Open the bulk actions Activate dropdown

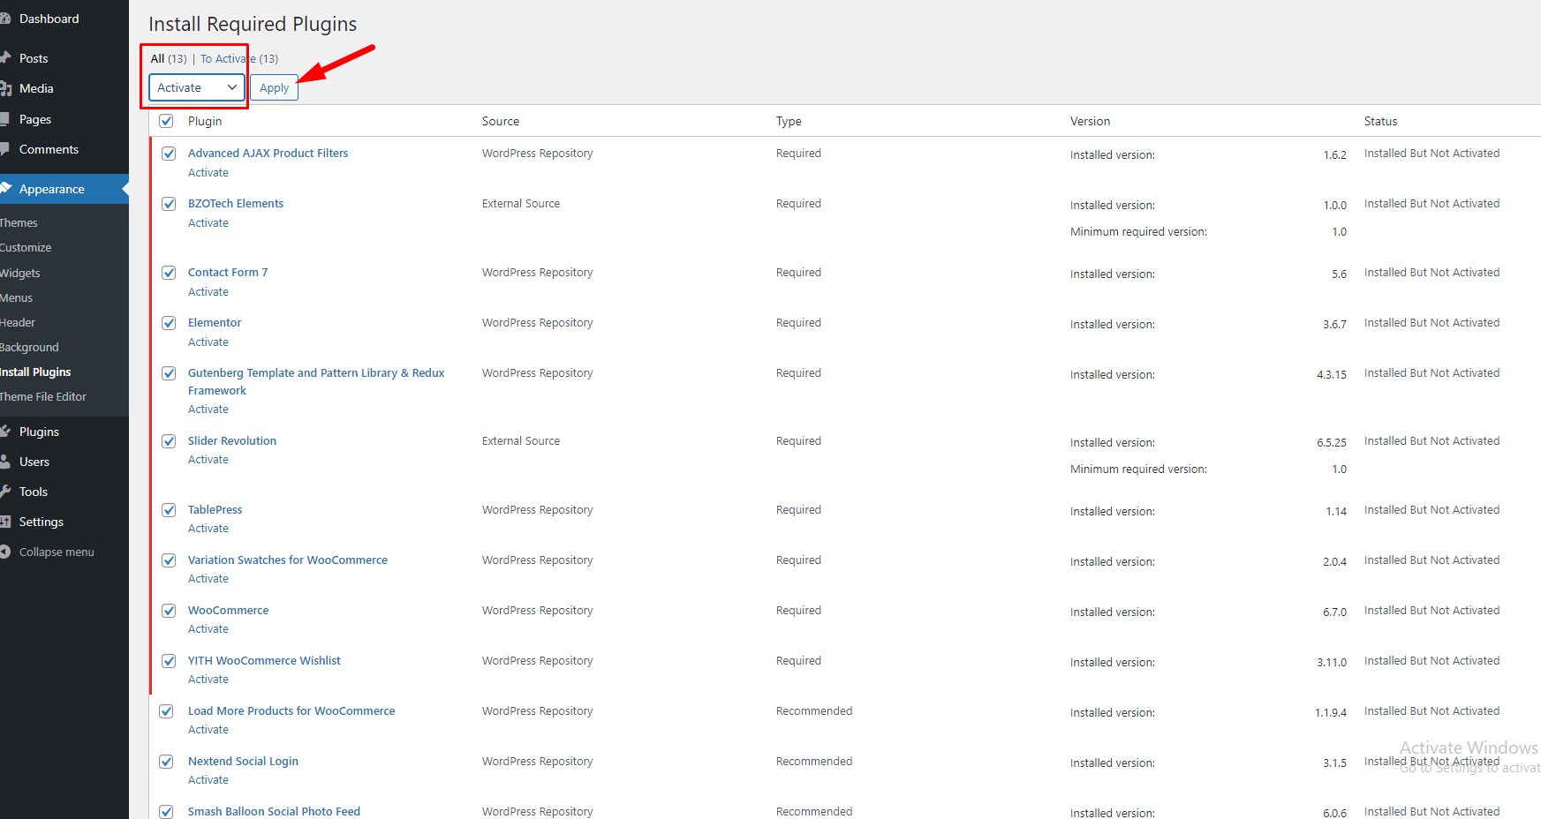pyautogui.click(x=197, y=87)
